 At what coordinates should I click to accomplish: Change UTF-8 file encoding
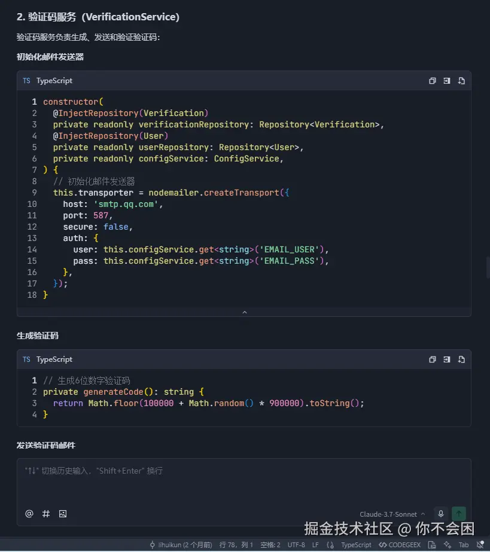click(296, 545)
